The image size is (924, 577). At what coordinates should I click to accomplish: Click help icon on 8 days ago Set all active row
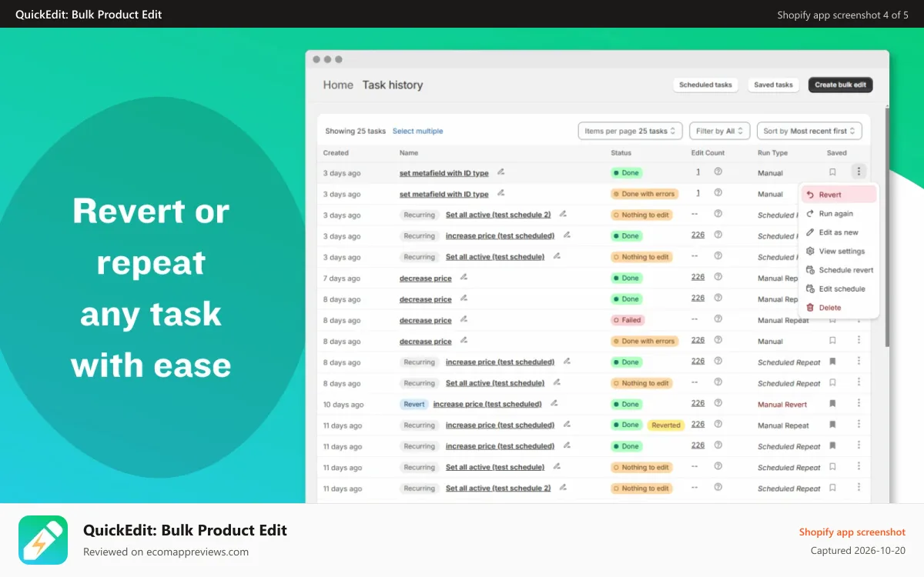[718, 382]
